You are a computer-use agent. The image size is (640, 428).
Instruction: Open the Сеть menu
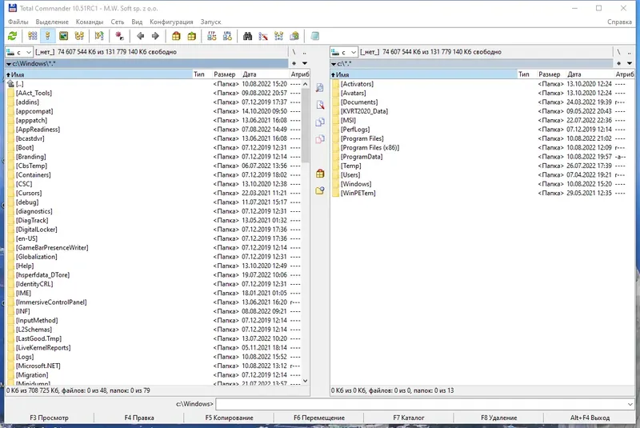[x=117, y=22]
